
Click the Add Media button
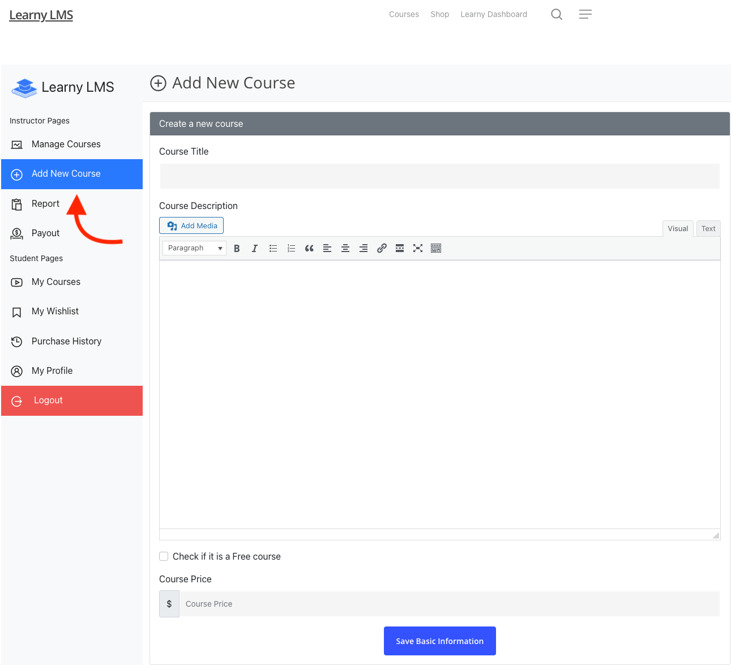pos(191,225)
